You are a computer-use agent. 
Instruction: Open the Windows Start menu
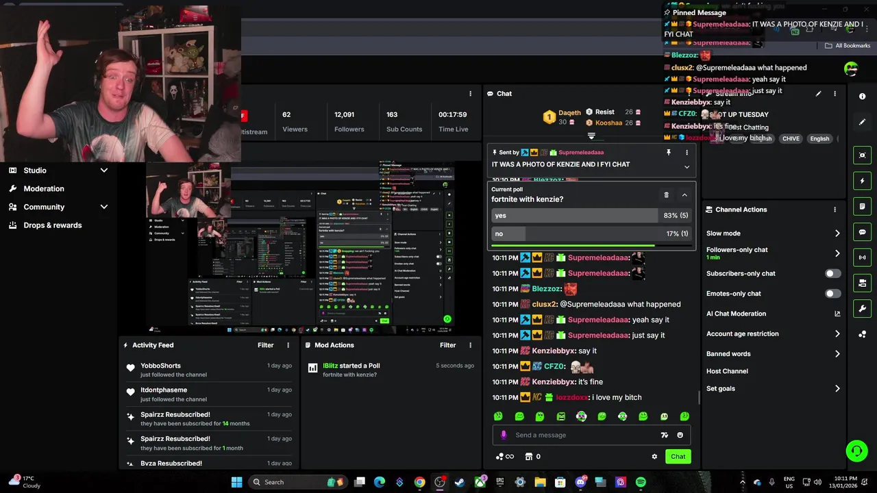pyautogui.click(x=236, y=482)
